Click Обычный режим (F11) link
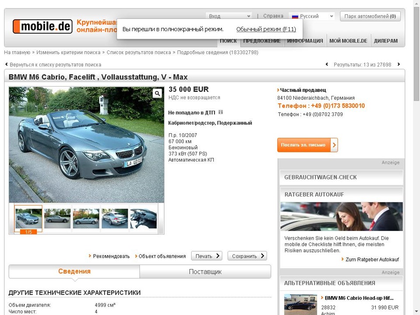 coord(266,29)
